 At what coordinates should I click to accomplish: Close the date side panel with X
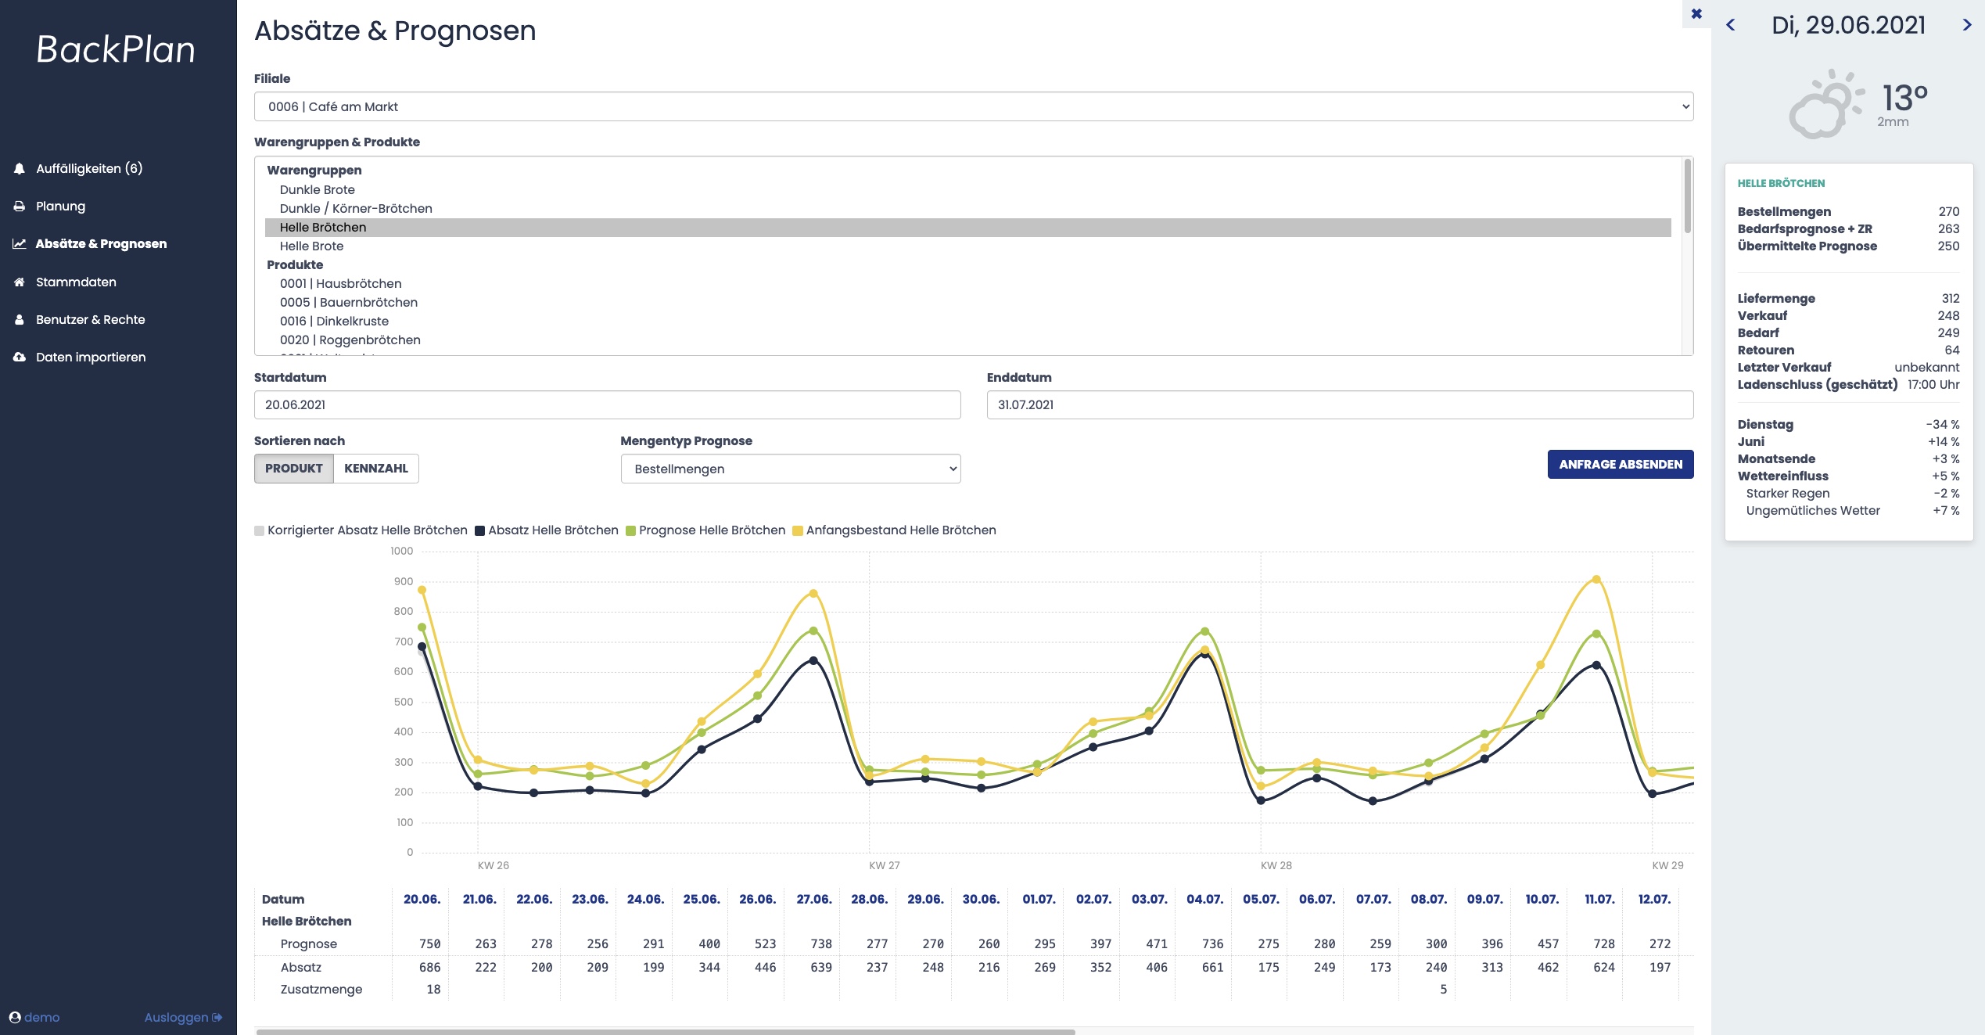1696,13
